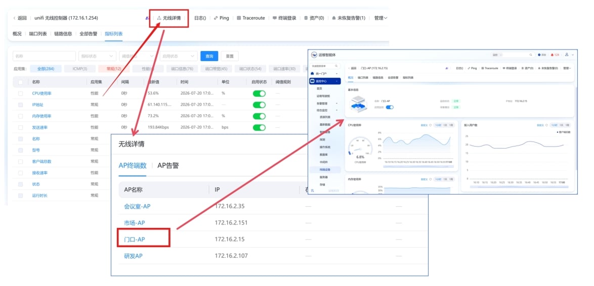Open the 会议室-AP link in the AP list
This screenshot has width=594, height=286.
[137, 206]
